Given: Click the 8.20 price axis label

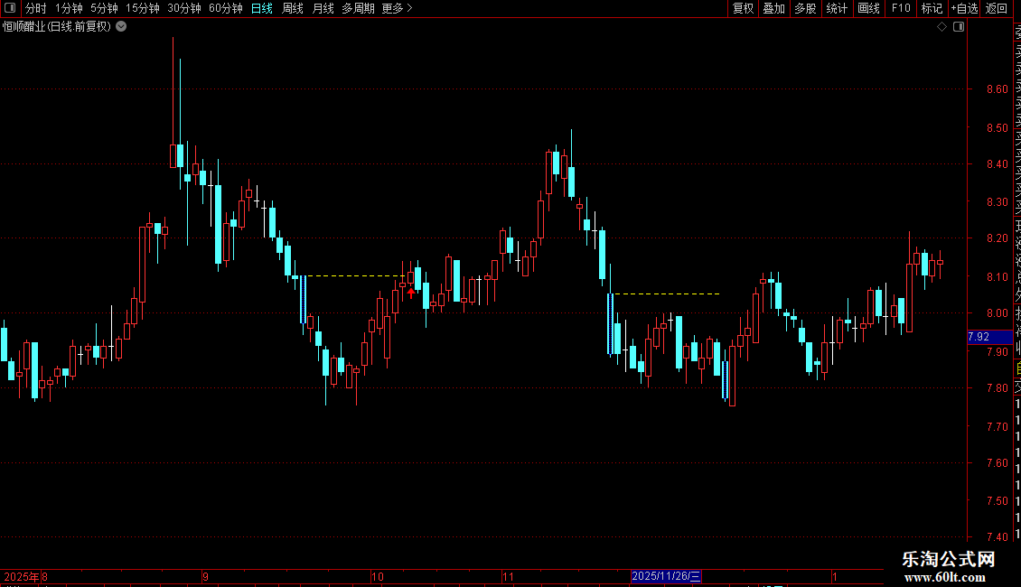Looking at the screenshot, I should pos(997,238).
